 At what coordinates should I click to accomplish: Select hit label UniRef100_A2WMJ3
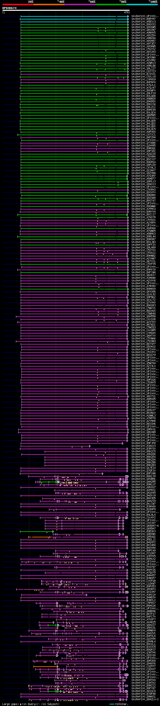click(143, 63)
